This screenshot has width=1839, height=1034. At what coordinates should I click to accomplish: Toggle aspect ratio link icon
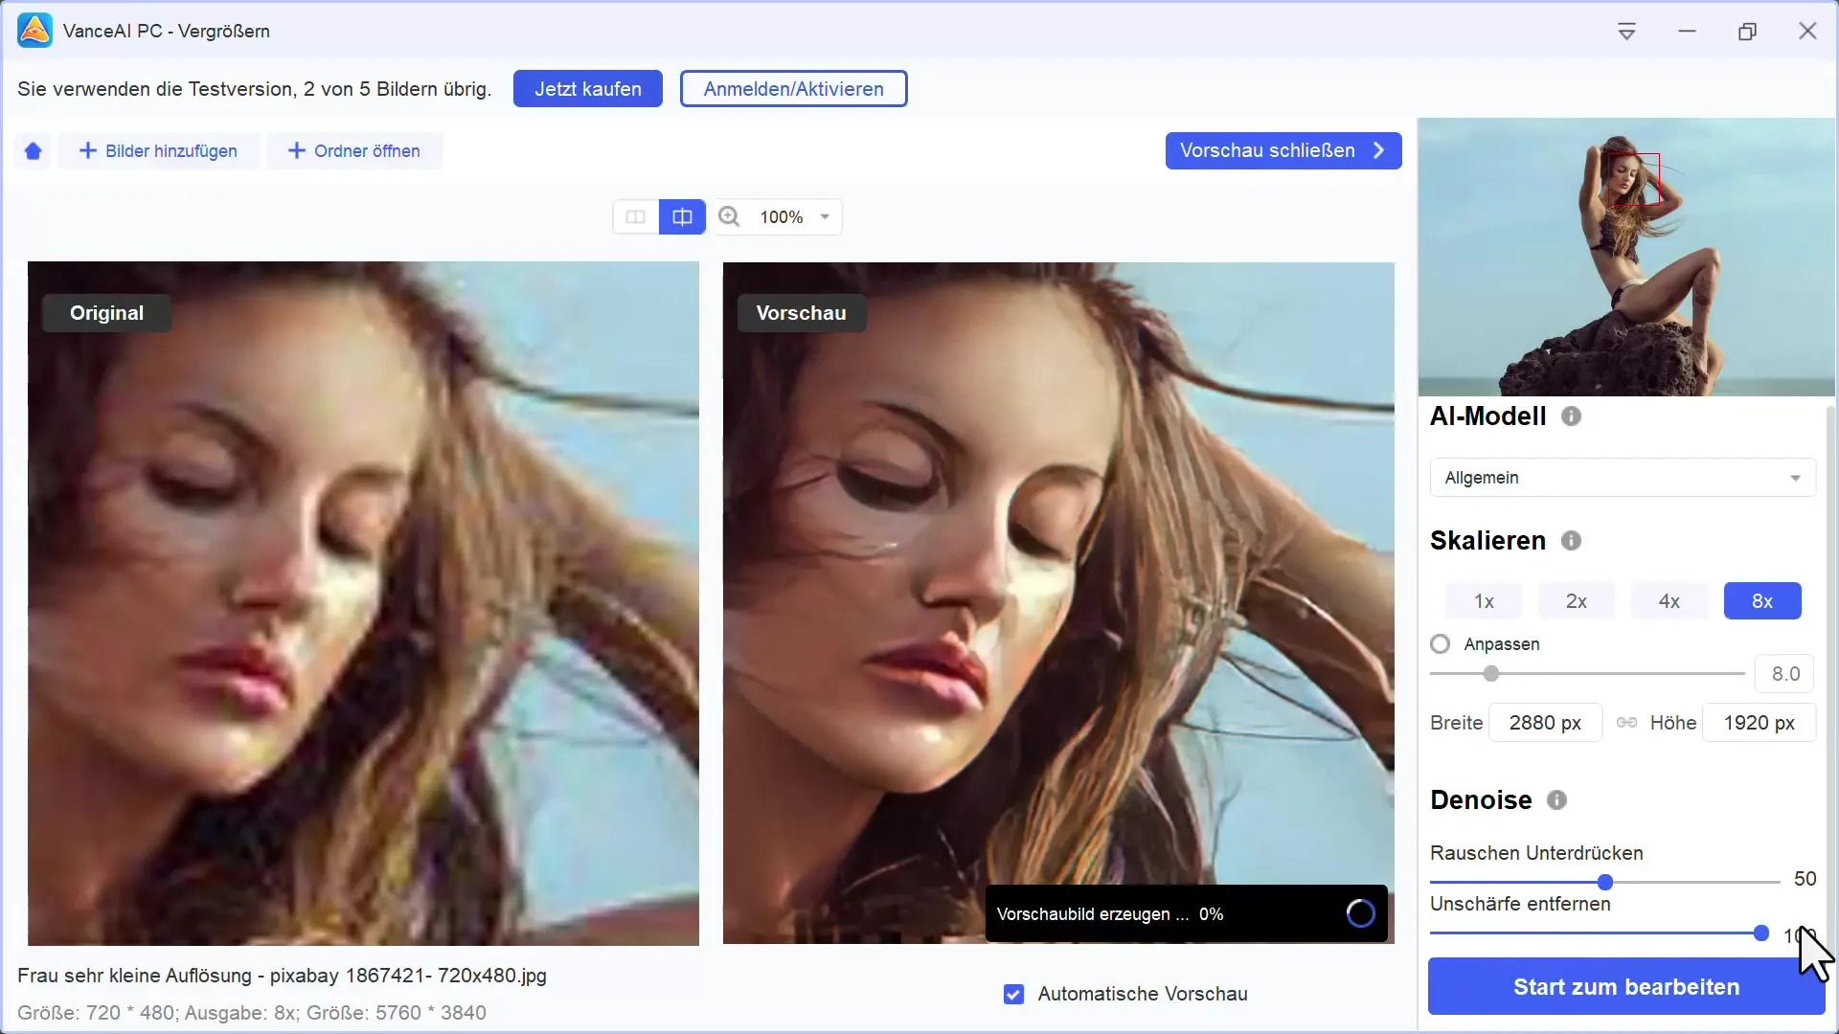click(1626, 723)
